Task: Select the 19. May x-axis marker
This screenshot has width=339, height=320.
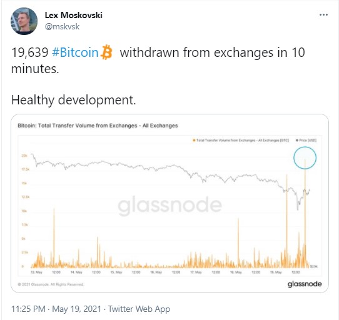Action: click(276, 272)
